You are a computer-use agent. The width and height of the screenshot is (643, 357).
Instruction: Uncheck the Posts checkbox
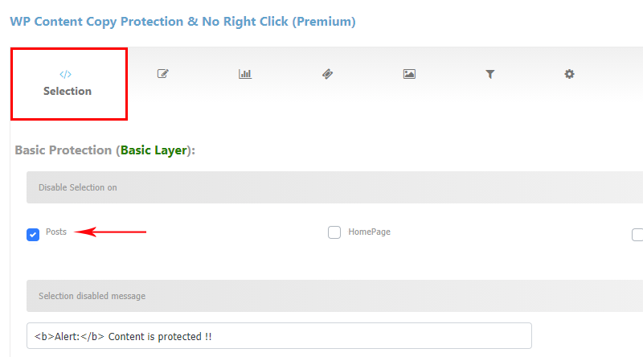(x=33, y=235)
